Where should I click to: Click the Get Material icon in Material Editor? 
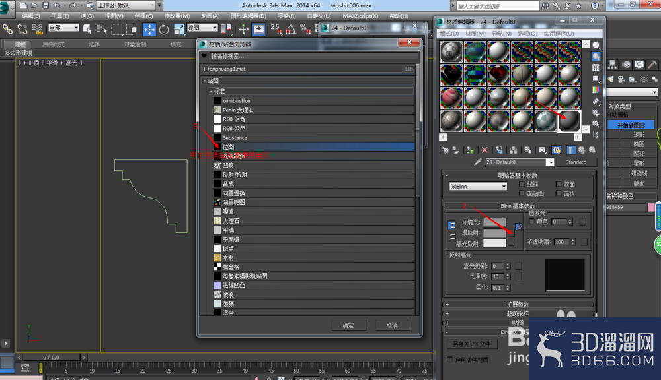point(445,150)
